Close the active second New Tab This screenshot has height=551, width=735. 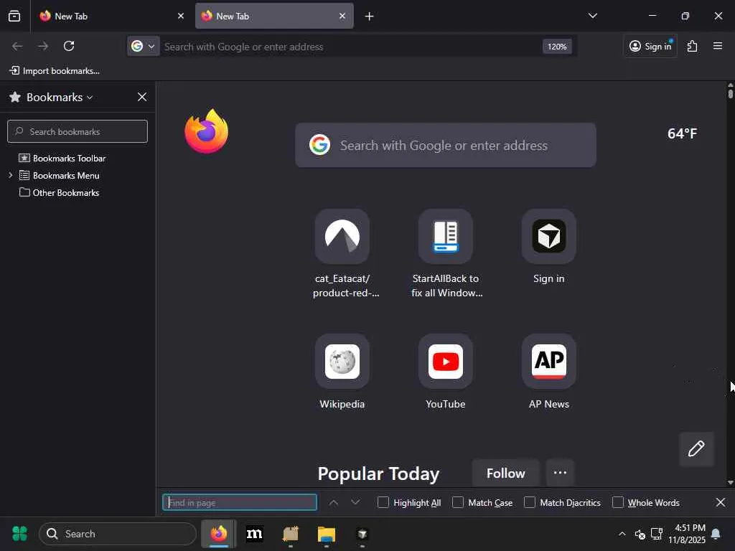pyautogui.click(x=342, y=16)
